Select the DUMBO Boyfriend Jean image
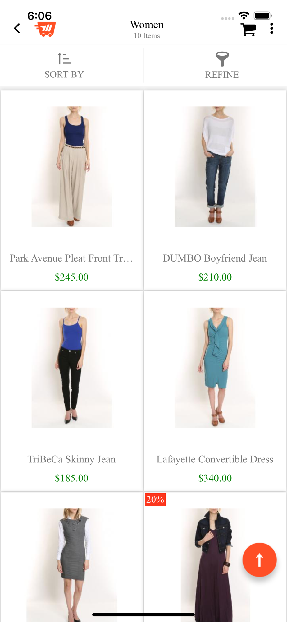287x622 pixels. (215, 167)
